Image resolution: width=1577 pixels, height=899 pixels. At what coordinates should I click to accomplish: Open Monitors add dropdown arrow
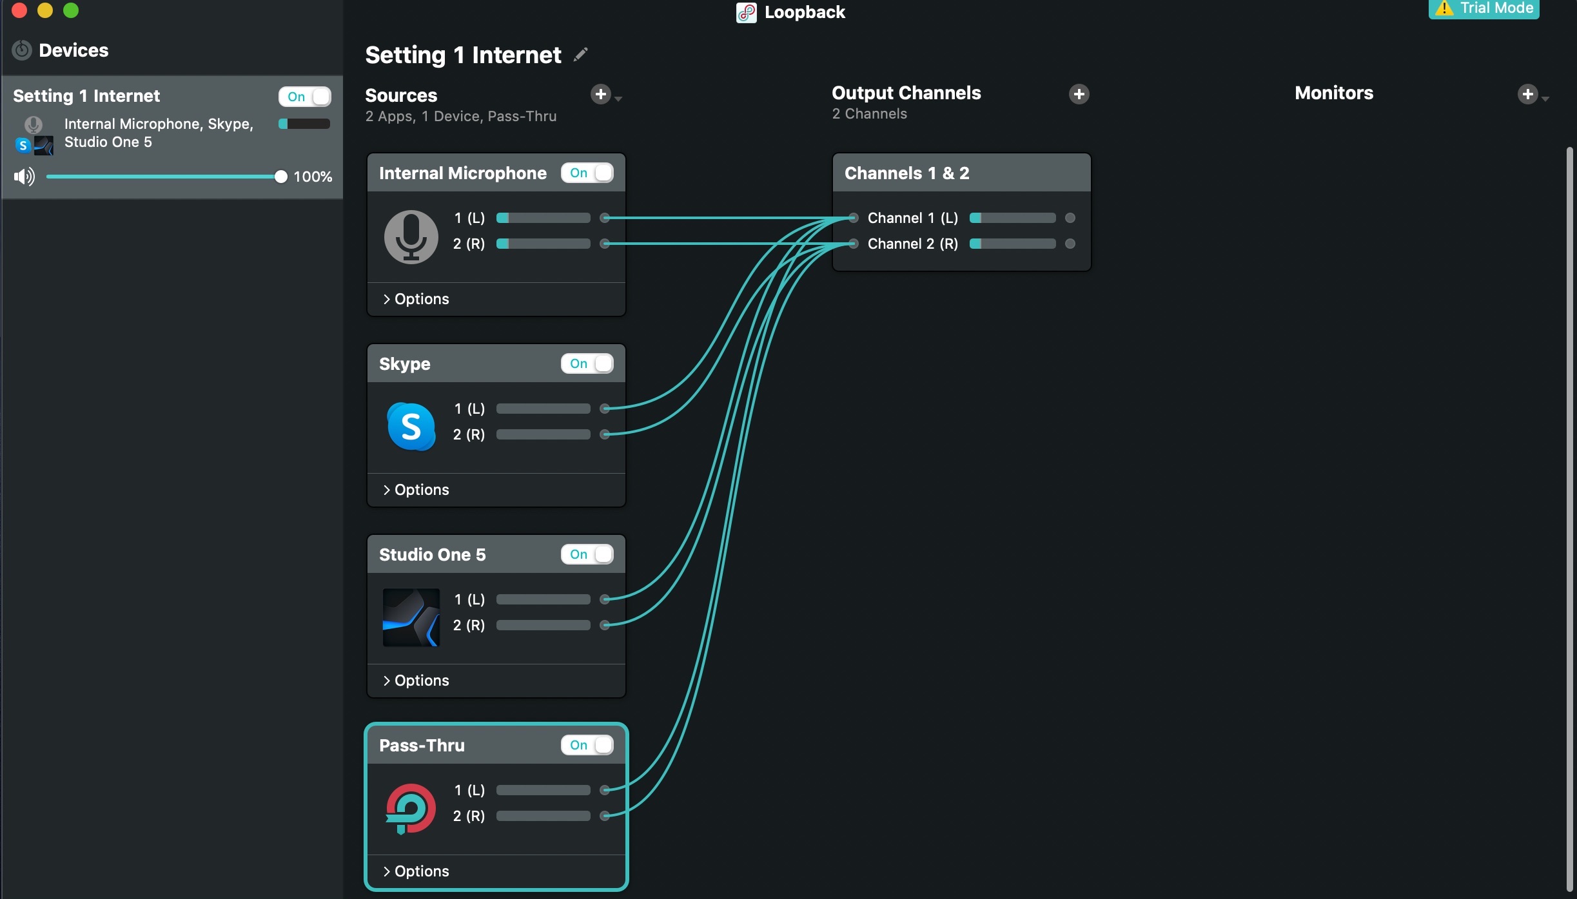(1545, 99)
